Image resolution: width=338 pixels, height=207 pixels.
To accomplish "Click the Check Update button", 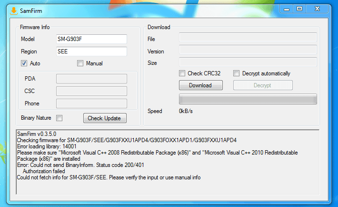I will coord(105,118).
